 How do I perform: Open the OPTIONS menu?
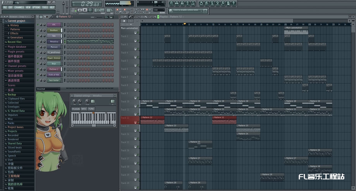click(36, 7)
